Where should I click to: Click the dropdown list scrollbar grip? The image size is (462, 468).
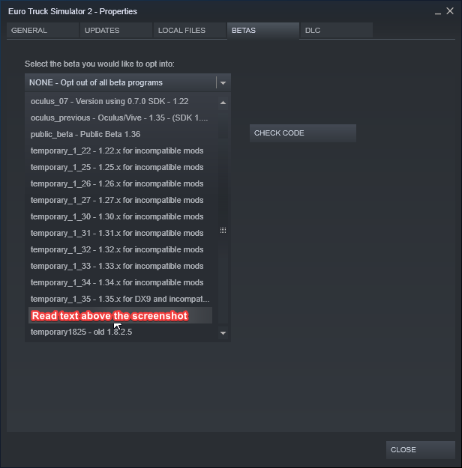223,231
